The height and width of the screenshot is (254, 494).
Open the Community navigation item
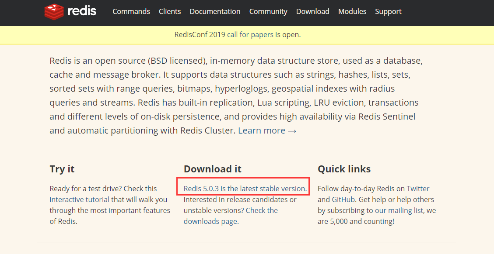point(268,12)
